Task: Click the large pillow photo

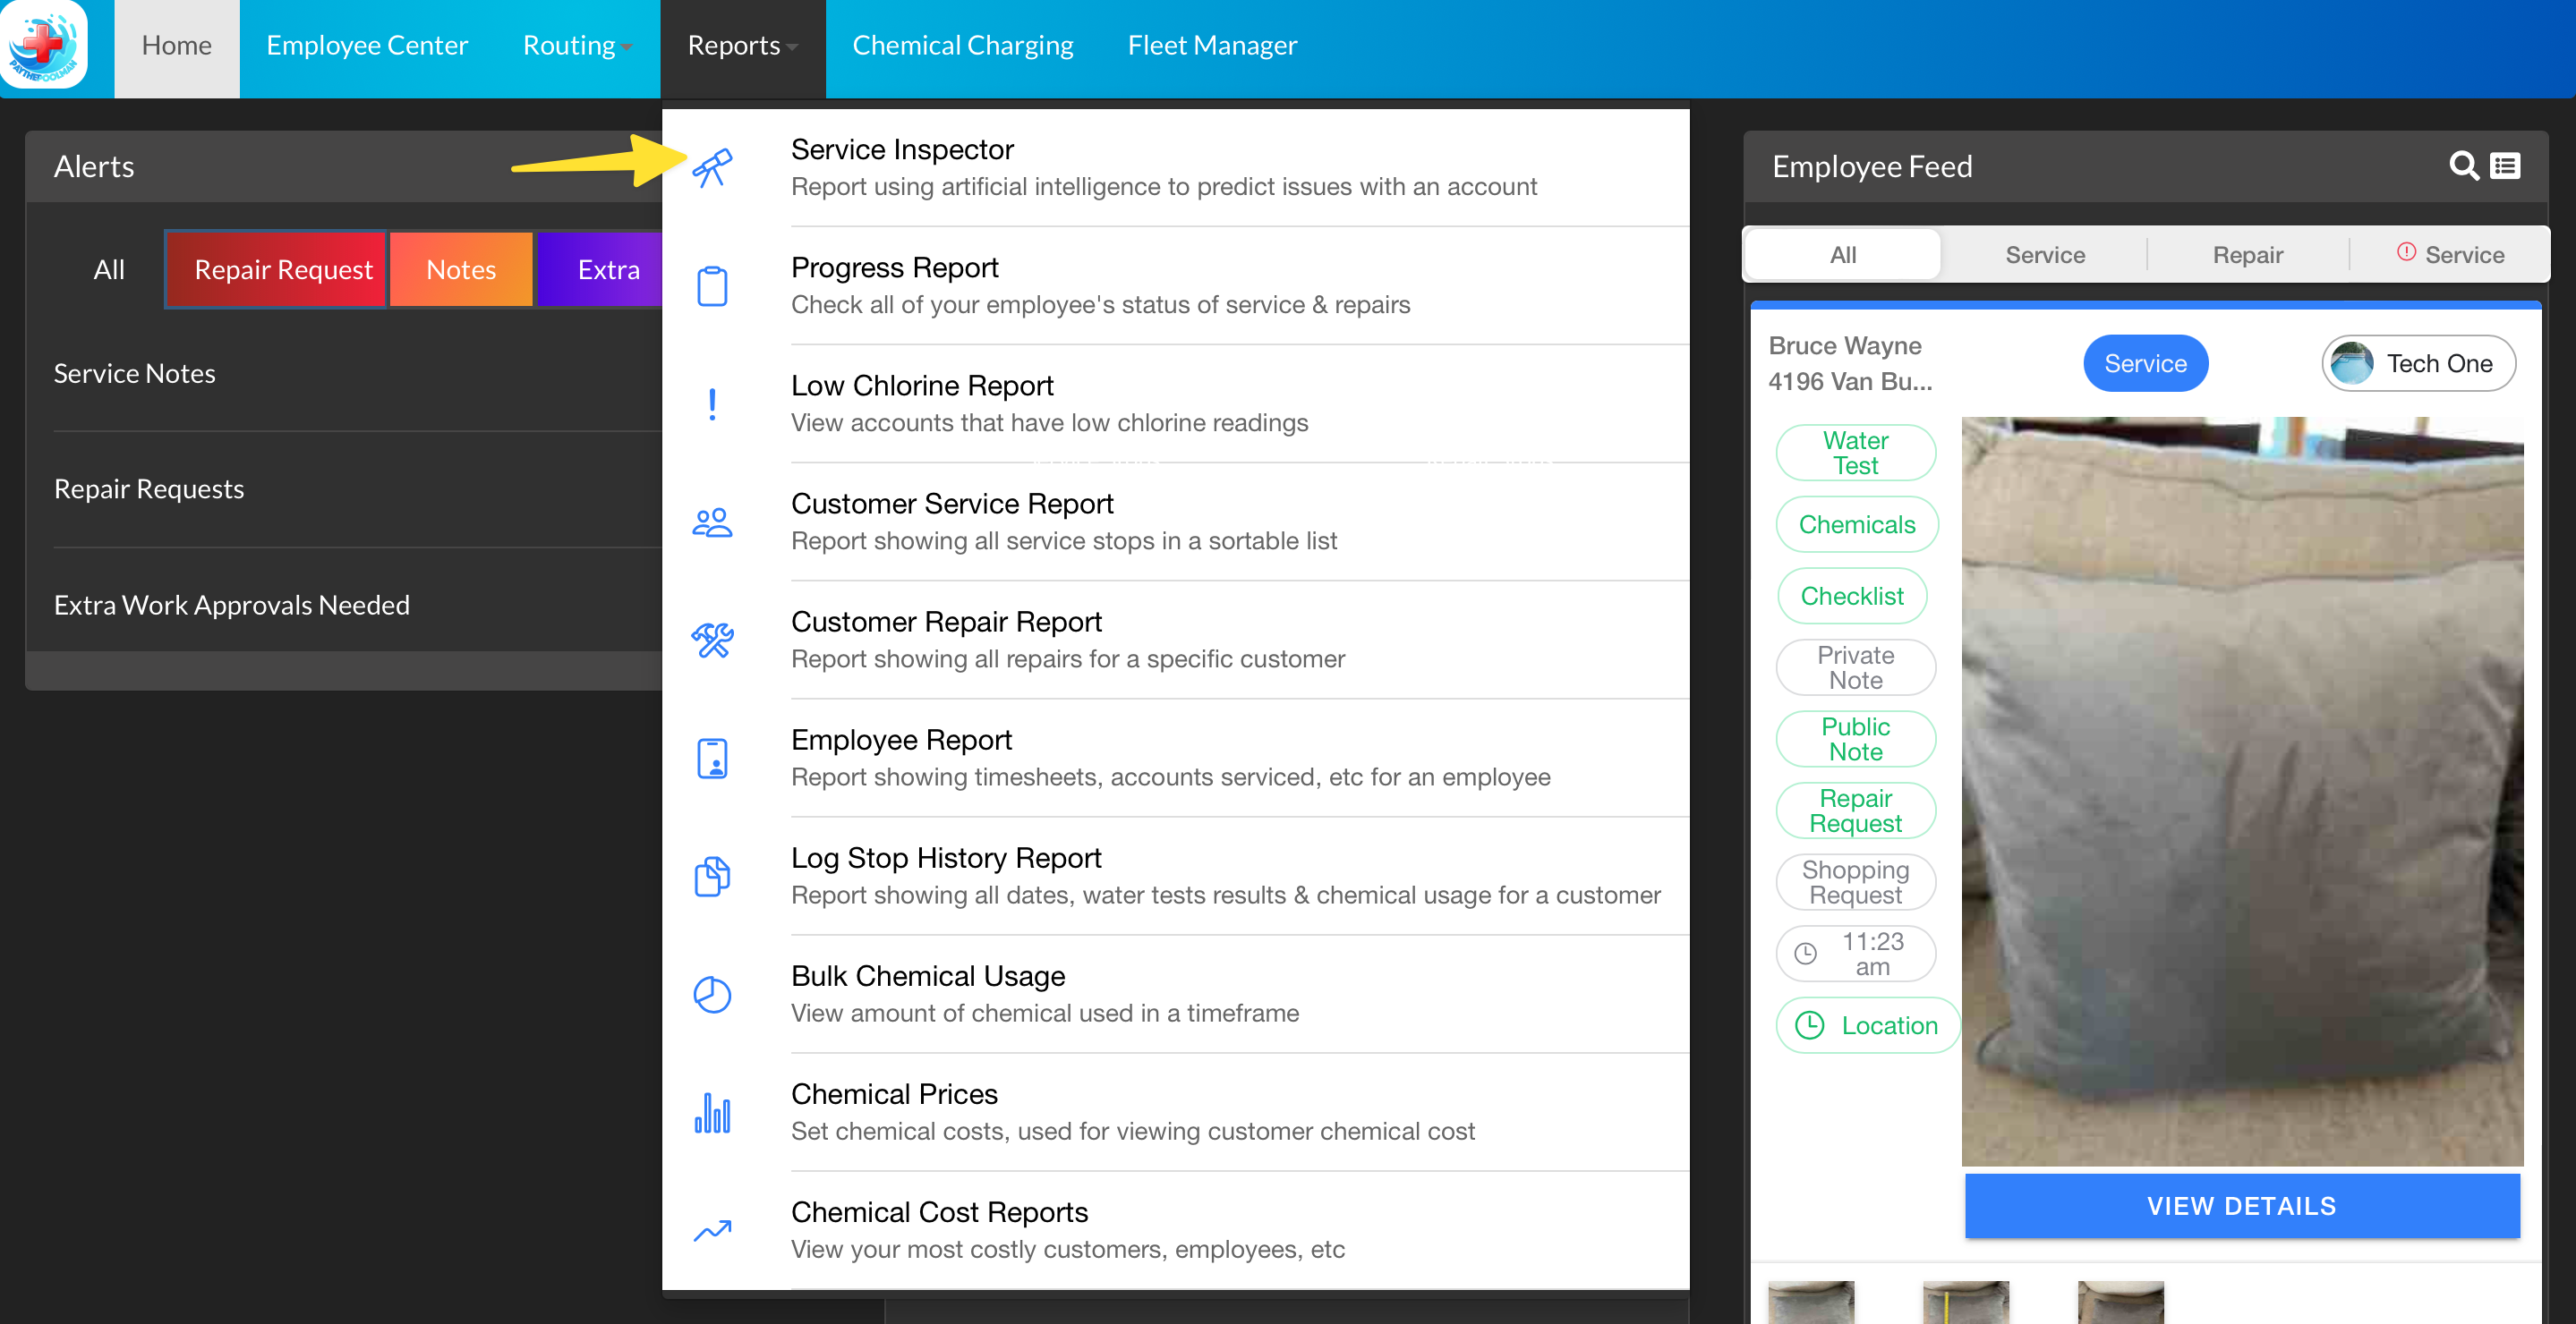Action: click(2241, 791)
